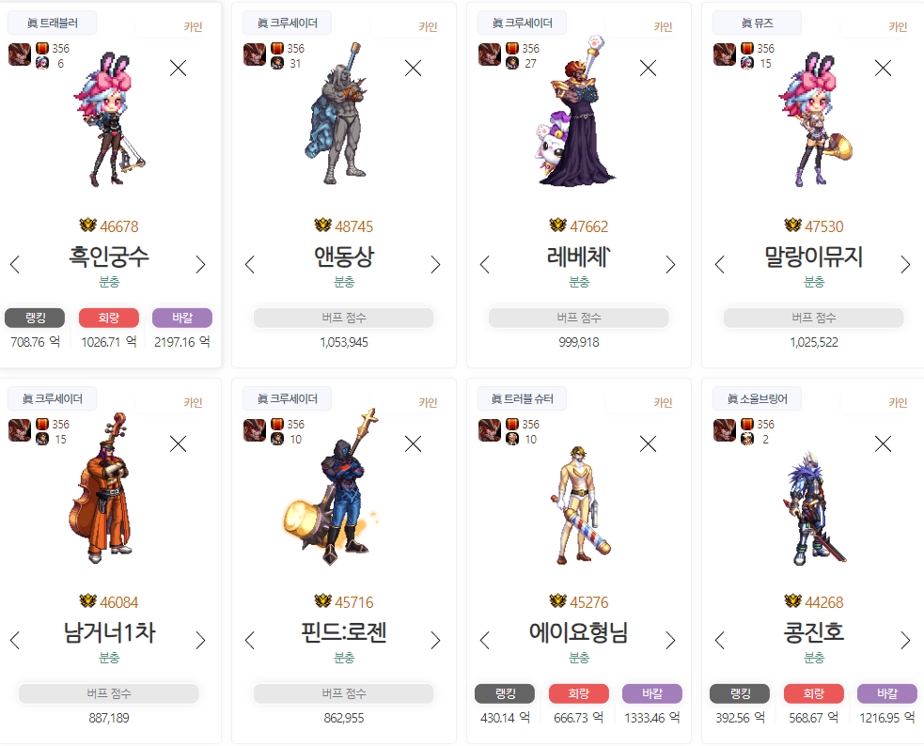Remove the 흑인궁수 card with its X icon
The width and height of the screenshot is (924, 746).
[x=178, y=69]
